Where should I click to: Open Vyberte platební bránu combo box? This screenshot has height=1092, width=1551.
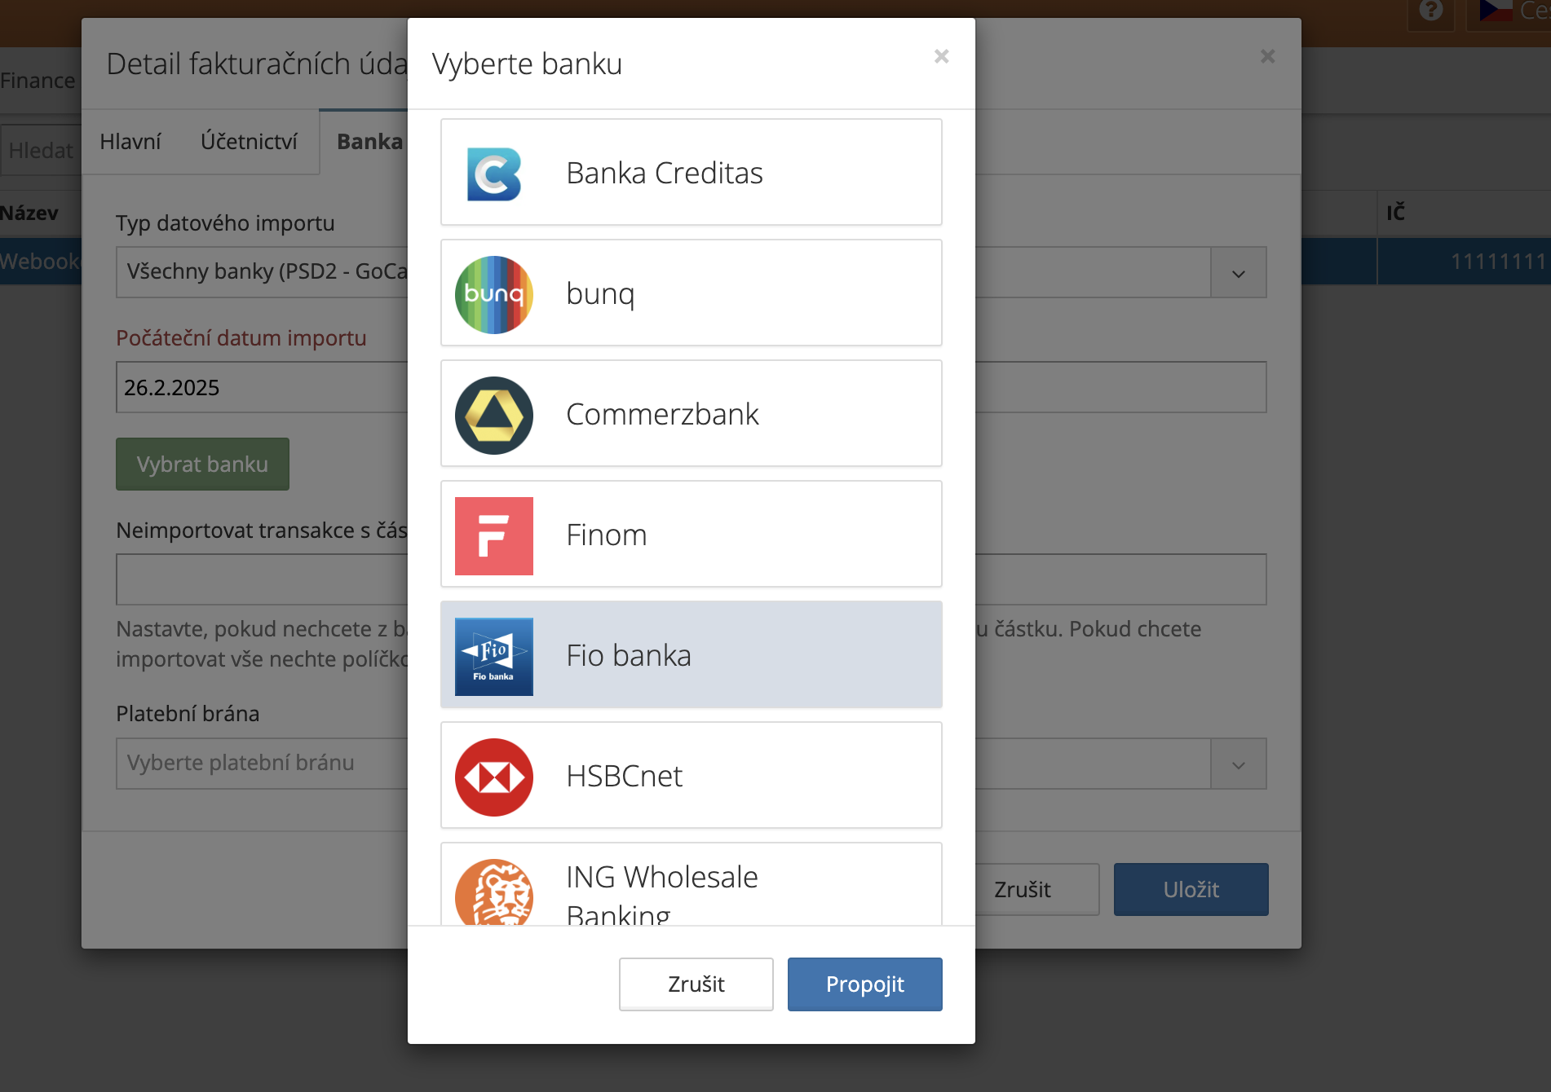click(691, 764)
